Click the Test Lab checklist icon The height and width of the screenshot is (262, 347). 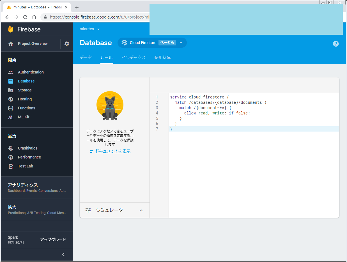[x=11, y=166]
